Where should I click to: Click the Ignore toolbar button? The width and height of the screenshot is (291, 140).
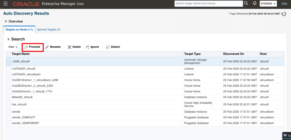coord(92,47)
